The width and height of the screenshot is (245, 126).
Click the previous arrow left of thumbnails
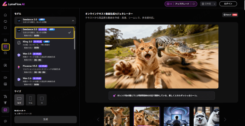coord(98,120)
